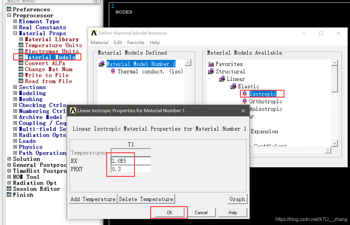The height and width of the screenshot is (225, 350).
Task: Collapse the Preprocessor tree node
Action: 9,15
